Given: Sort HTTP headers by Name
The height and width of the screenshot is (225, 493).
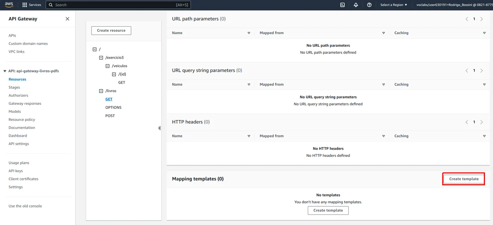Looking at the screenshot, I should (x=249, y=136).
